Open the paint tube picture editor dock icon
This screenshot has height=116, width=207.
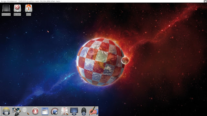coord(16,111)
